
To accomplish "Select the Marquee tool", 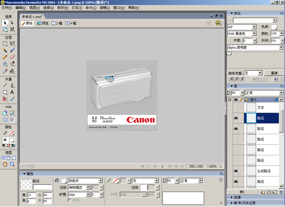I will [x=5, y=44].
